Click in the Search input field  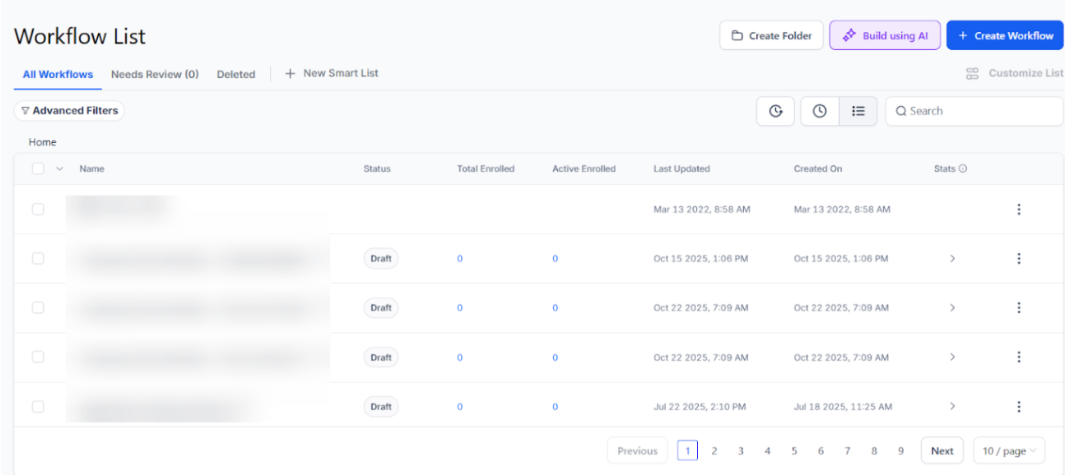coord(979,111)
